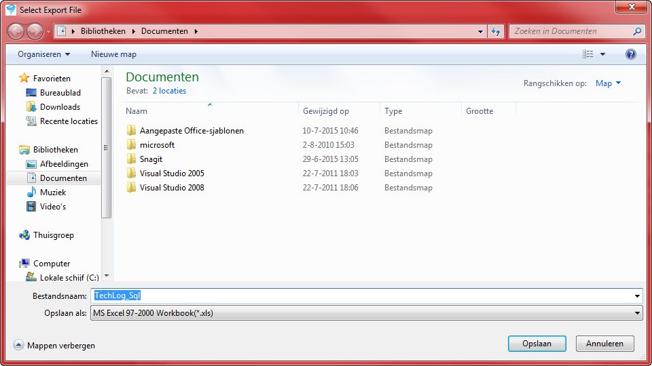
Task: Click the Annuleren button
Action: pos(604,344)
